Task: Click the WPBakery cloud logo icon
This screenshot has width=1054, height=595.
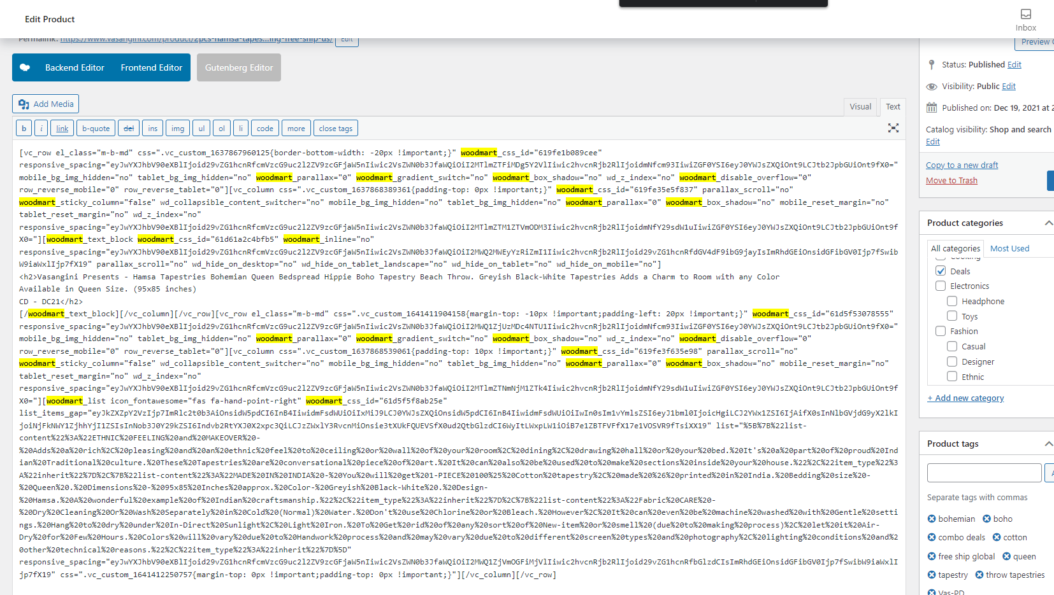Action: [x=25, y=67]
